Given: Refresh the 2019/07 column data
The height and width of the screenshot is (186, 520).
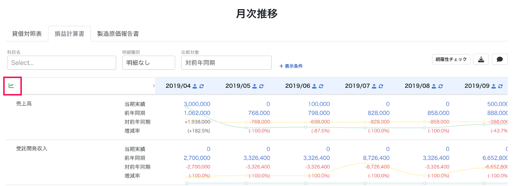Looking at the screenshot, I should tap(381, 86).
